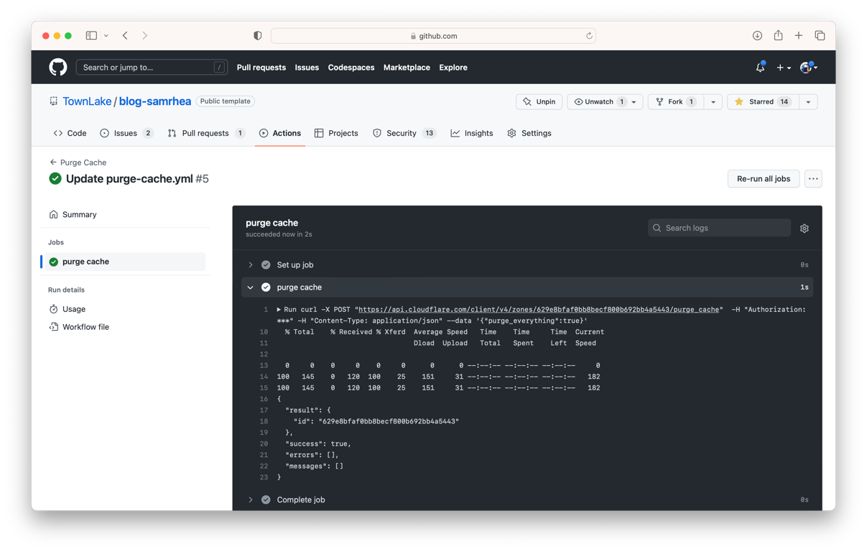Click inside the Search logs field
Image resolution: width=867 pixels, height=552 pixels.
[x=718, y=227]
